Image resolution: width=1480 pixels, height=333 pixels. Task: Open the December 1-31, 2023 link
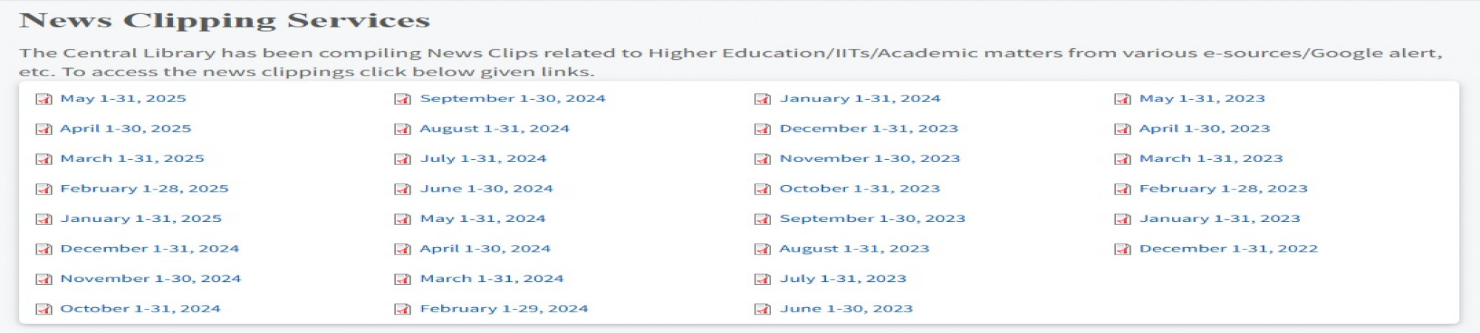(x=869, y=129)
